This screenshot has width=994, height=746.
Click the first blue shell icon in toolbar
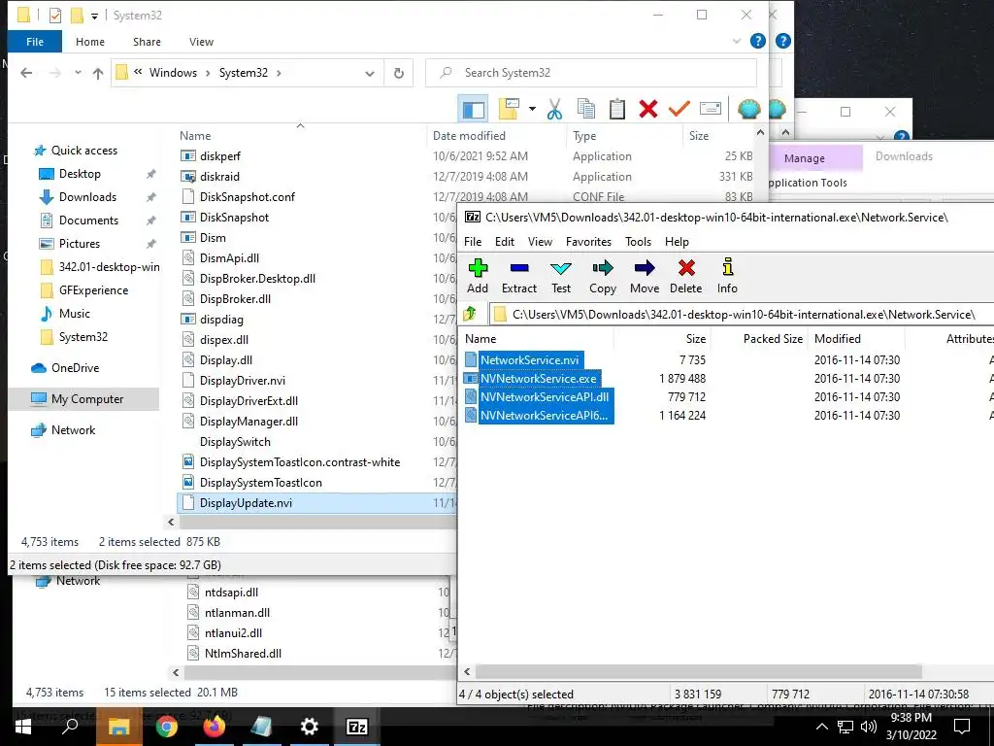click(748, 109)
